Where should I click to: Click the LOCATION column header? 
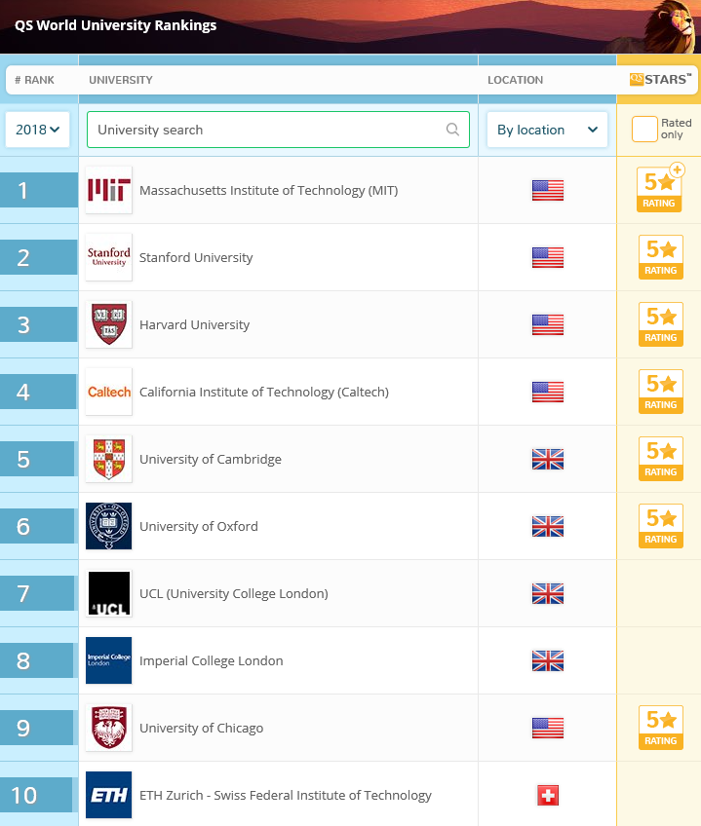[516, 80]
